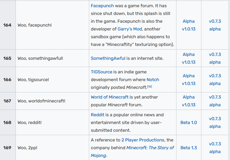Viewport: 230px width, 160px height.
Task: Open citation reference [10]
Action: (x=150, y=86)
